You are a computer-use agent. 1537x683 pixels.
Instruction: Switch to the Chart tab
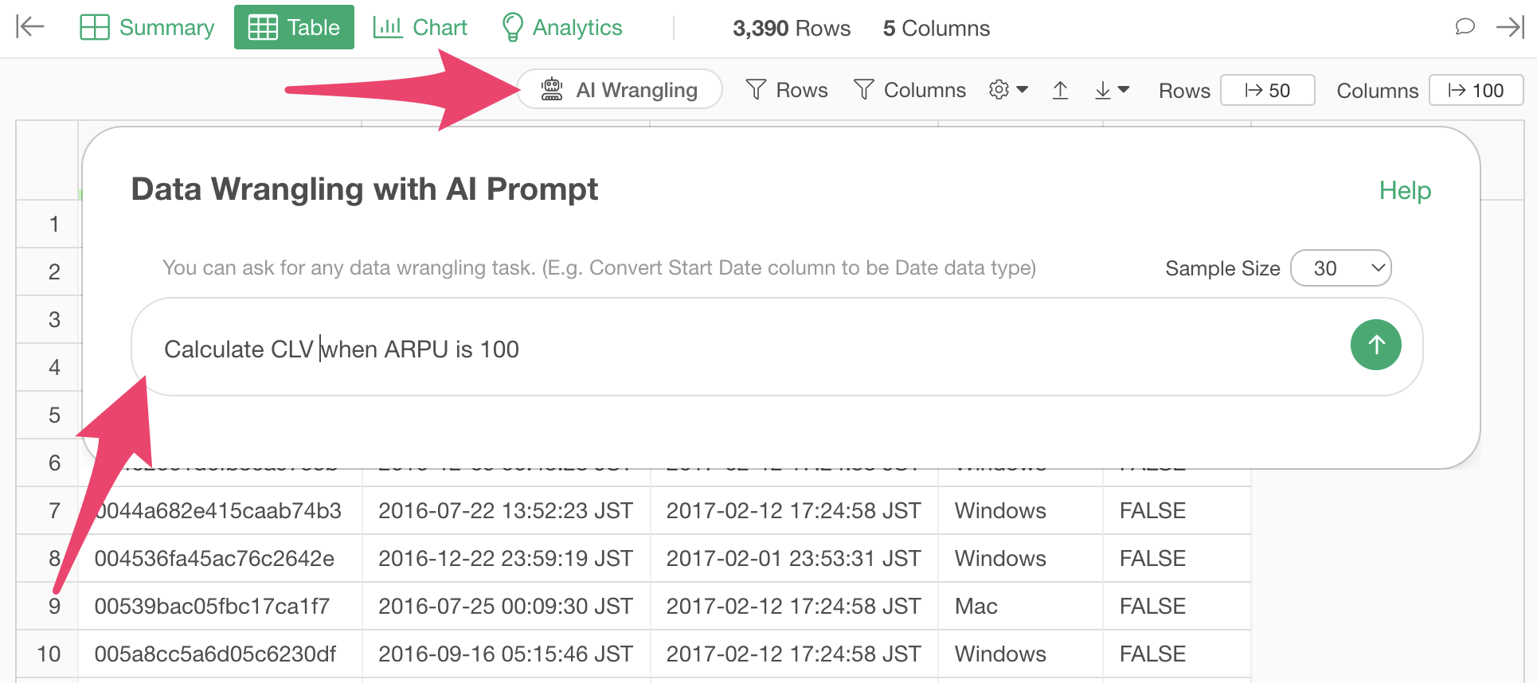click(x=420, y=27)
